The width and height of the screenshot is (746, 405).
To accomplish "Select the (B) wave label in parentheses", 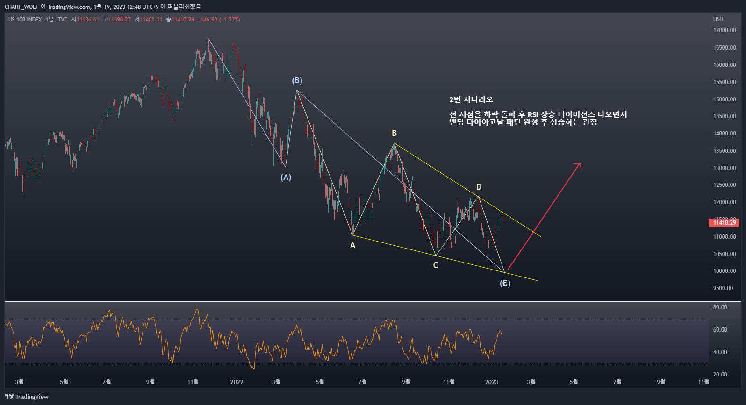I will 297,80.
